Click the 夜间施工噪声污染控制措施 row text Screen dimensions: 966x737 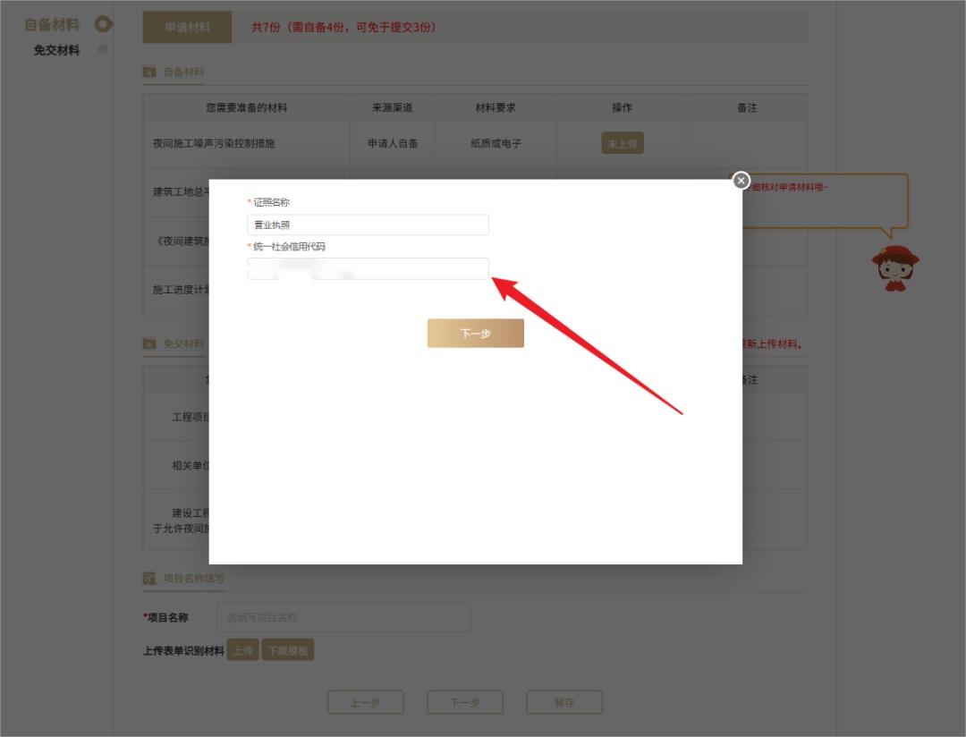214,144
